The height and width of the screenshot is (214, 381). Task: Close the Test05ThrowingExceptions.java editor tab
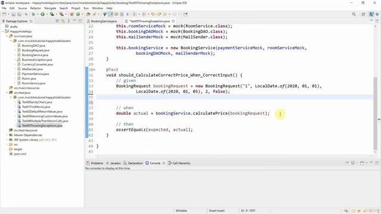(173, 21)
